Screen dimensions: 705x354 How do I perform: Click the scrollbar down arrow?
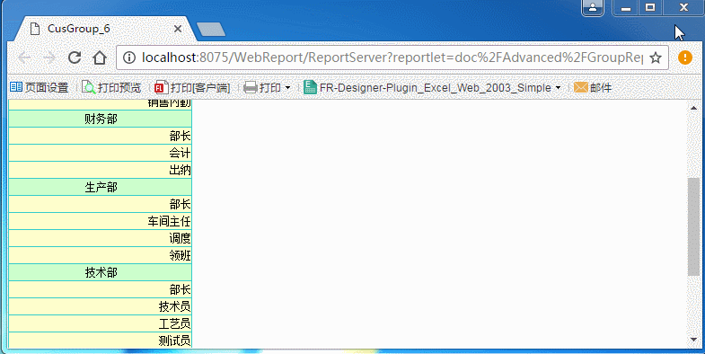coord(693,340)
